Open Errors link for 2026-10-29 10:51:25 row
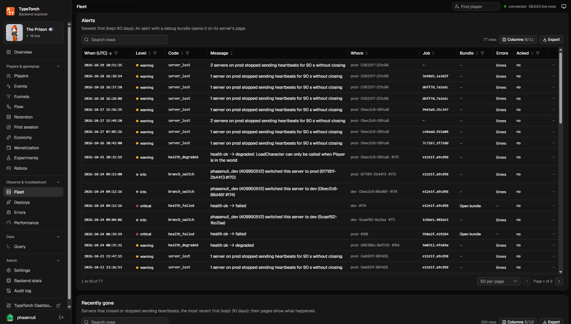The width and height of the screenshot is (571, 324). [x=501, y=65]
